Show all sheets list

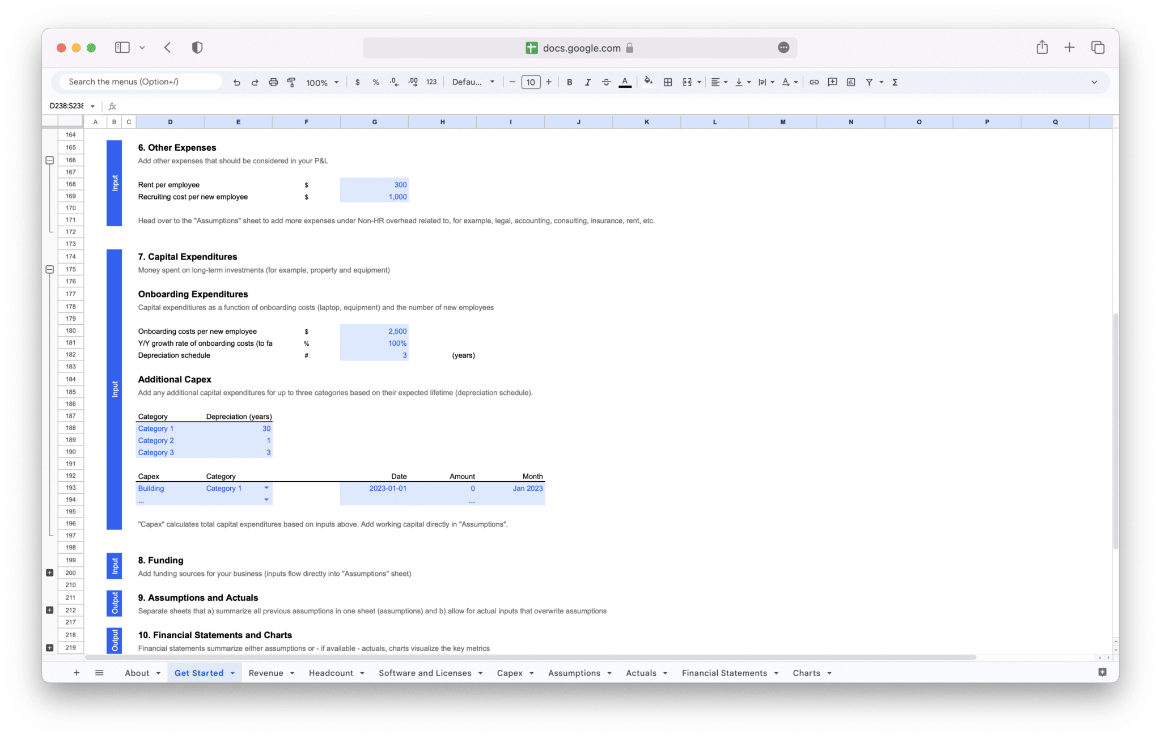[99, 673]
